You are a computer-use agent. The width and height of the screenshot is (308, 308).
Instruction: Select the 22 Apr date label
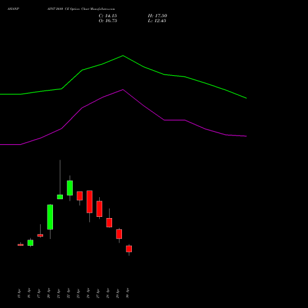[x=68, y=293]
